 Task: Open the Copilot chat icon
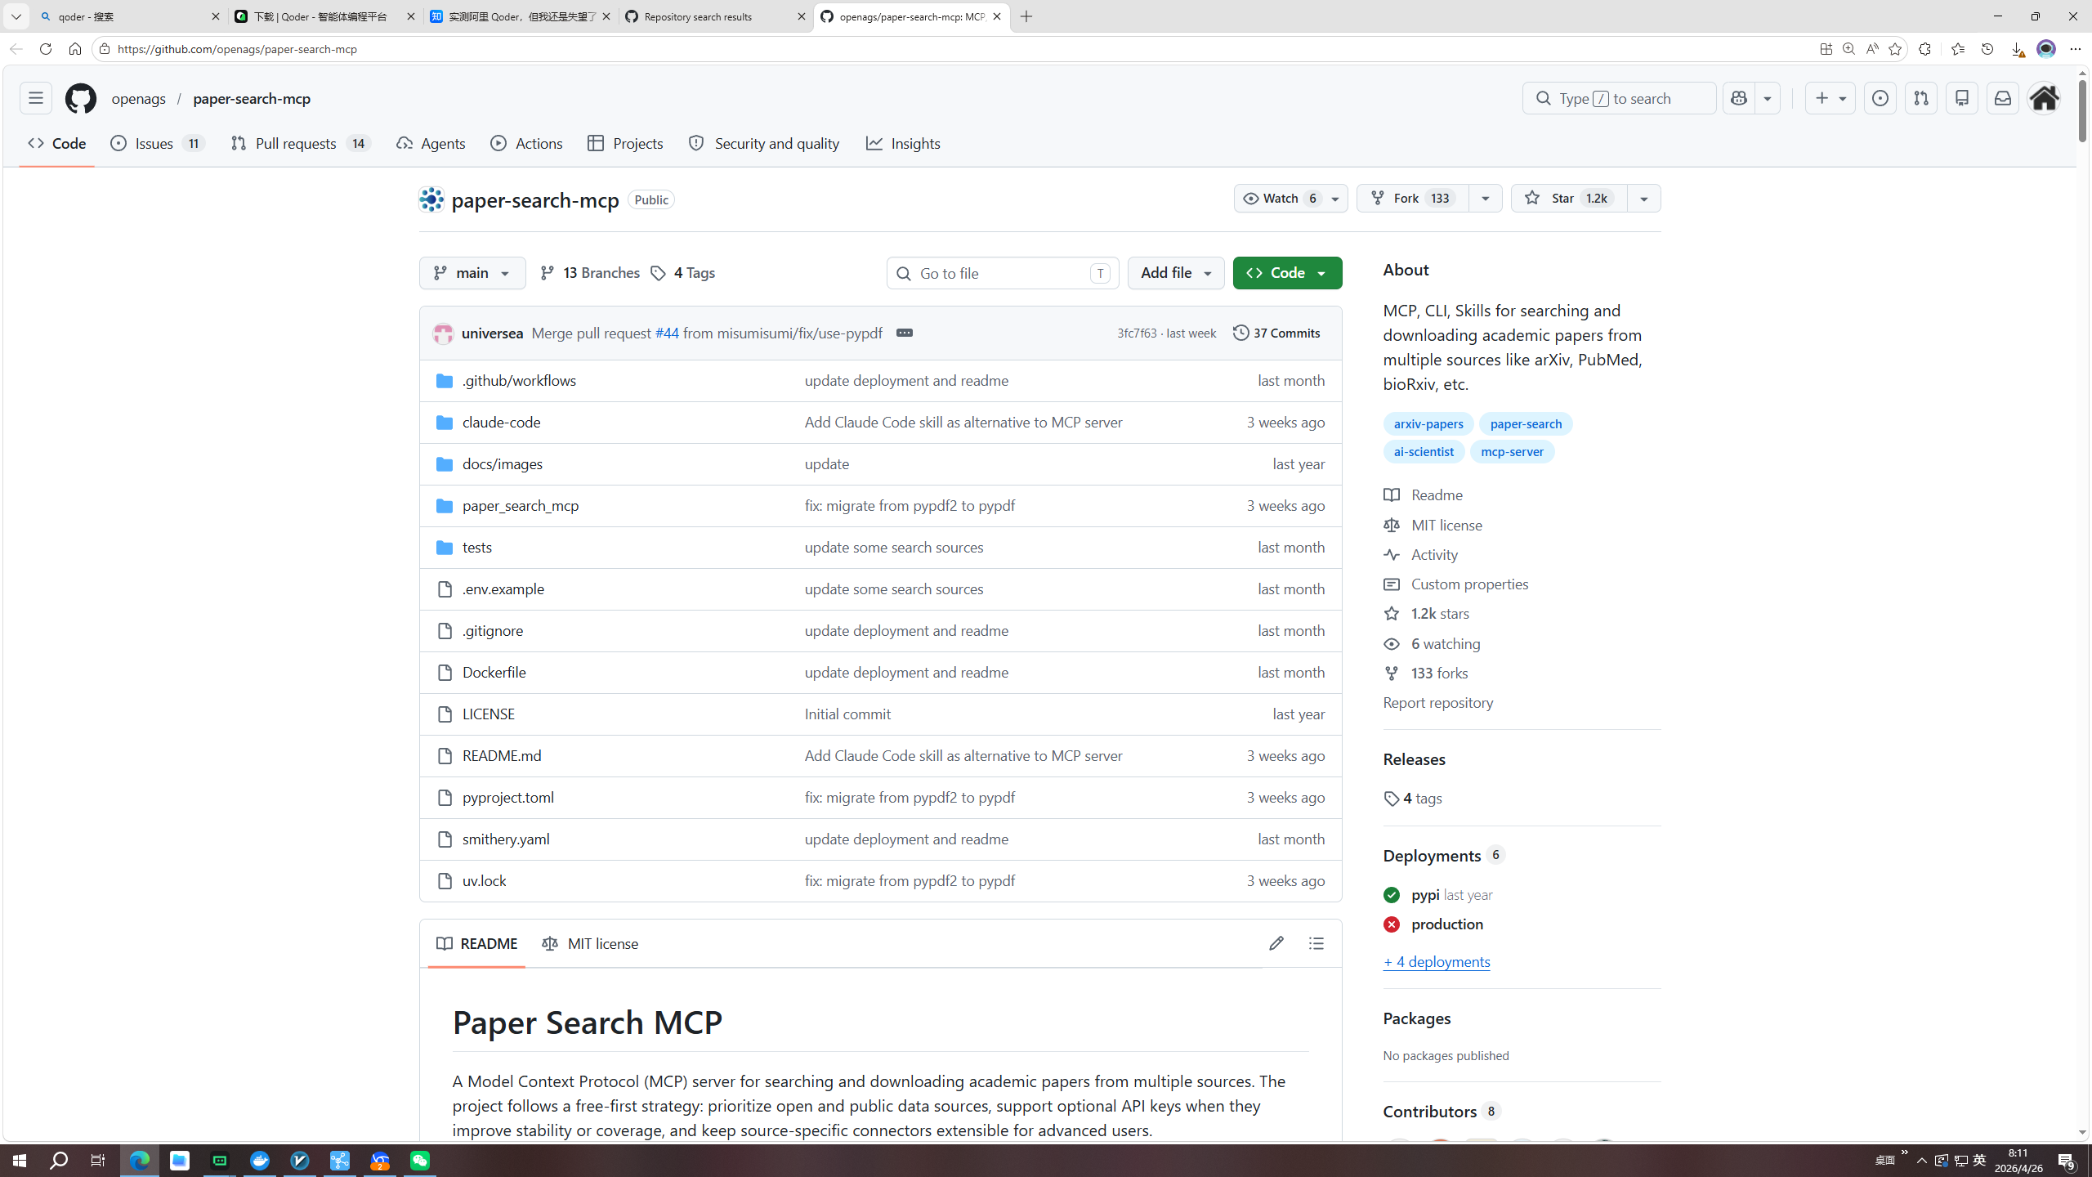click(x=1738, y=98)
